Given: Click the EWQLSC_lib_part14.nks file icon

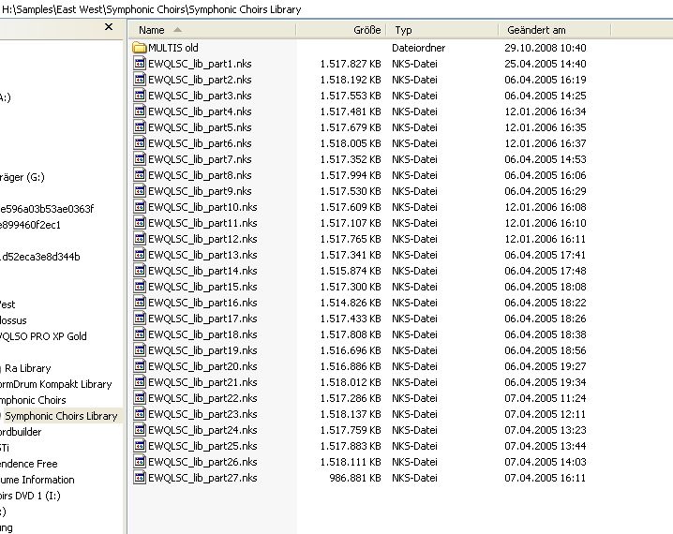Looking at the screenshot, I should (x=140, y=271).
